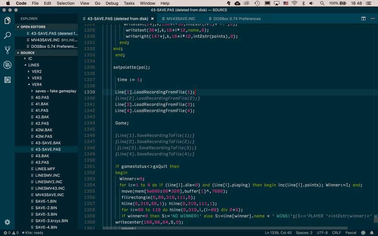Open Notification Center list icon
Screen dimensions: 378x236
[369, 3]
